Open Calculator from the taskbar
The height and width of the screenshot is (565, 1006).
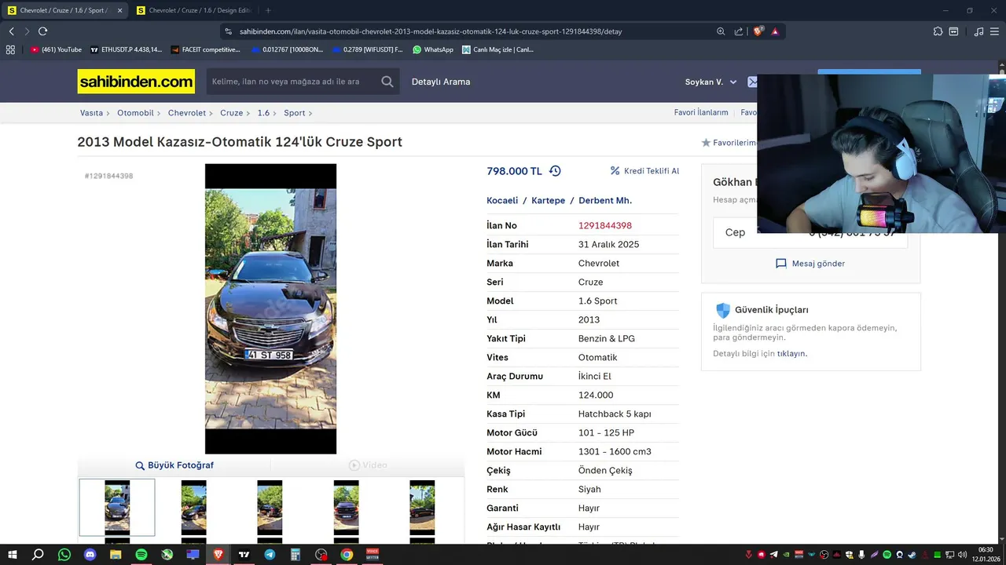pyautogui.click(x=296, y=555)
